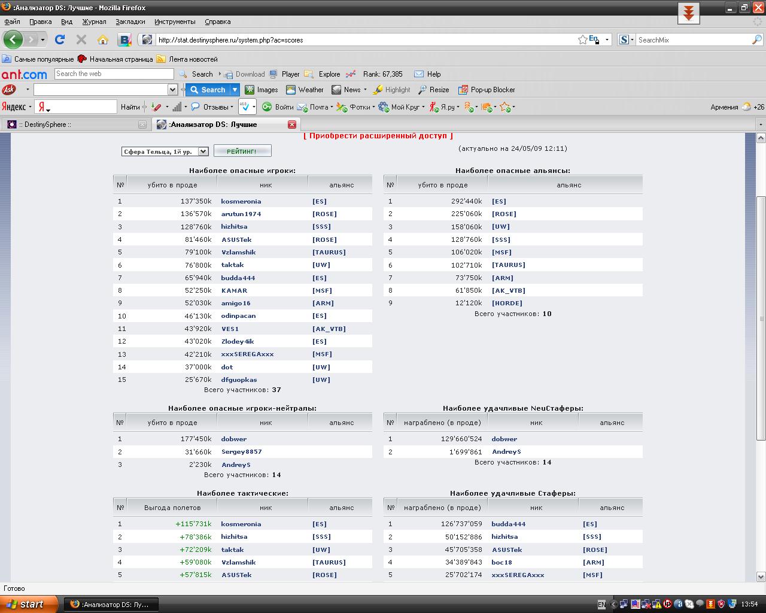
Task: Click the Weather icon in the Ask toolbar
Action: point(291,90)
